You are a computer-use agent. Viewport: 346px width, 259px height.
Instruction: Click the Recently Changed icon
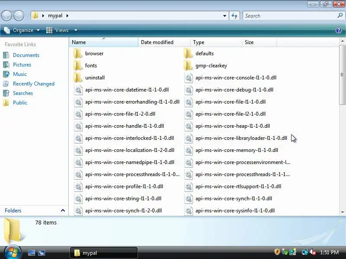click(6, 84)
